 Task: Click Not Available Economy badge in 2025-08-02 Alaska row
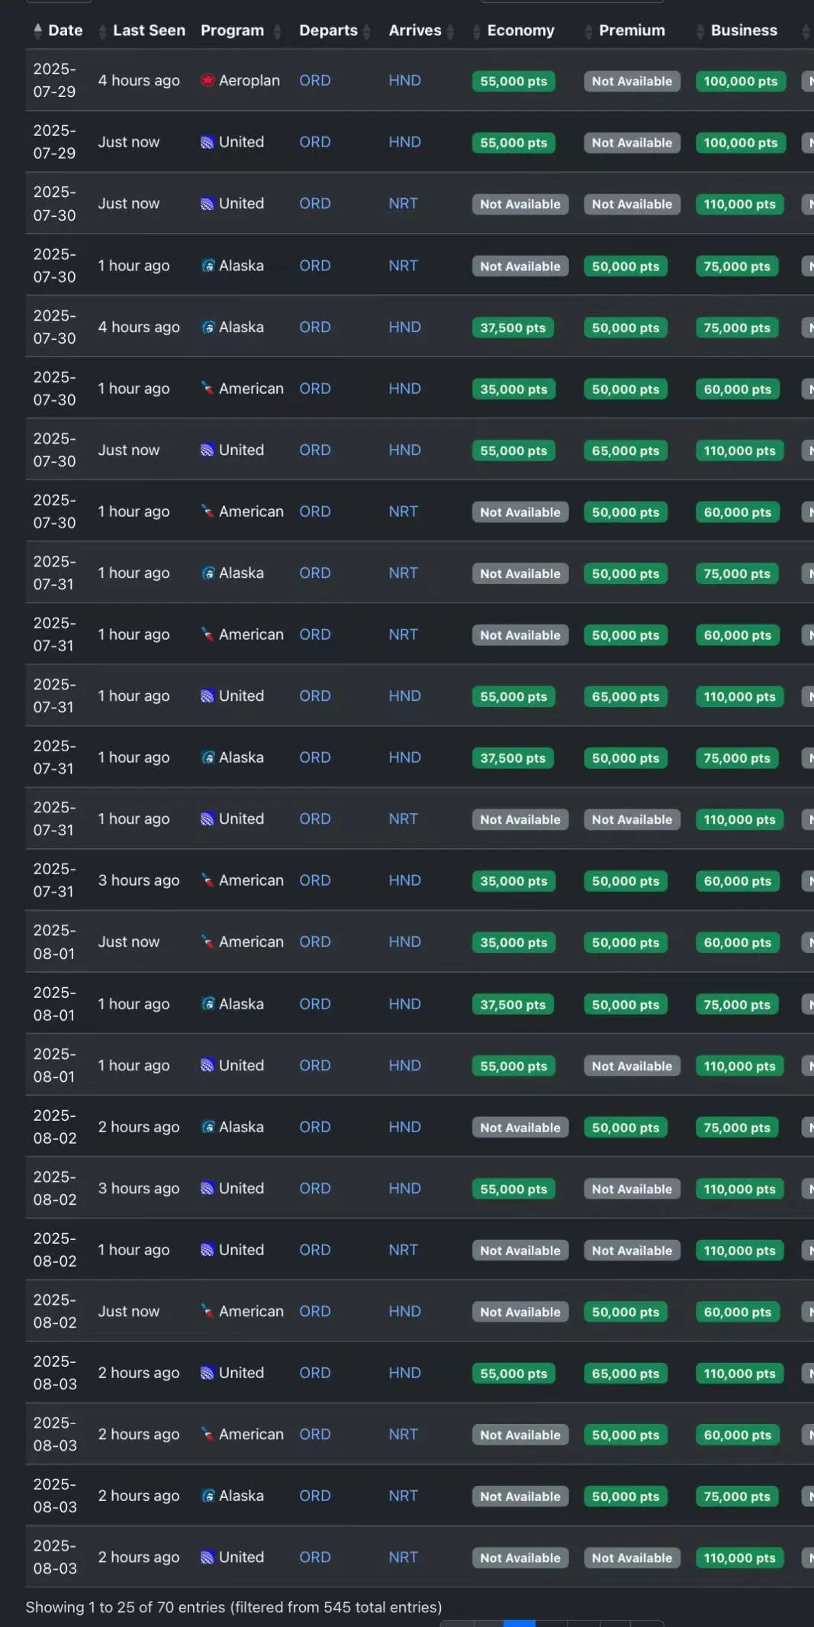click(x=520, y=1128)
